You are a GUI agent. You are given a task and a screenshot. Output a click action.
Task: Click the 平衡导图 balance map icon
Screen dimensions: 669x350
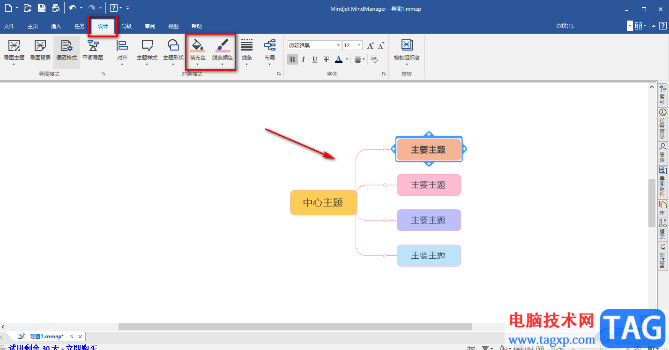point(93,50)
